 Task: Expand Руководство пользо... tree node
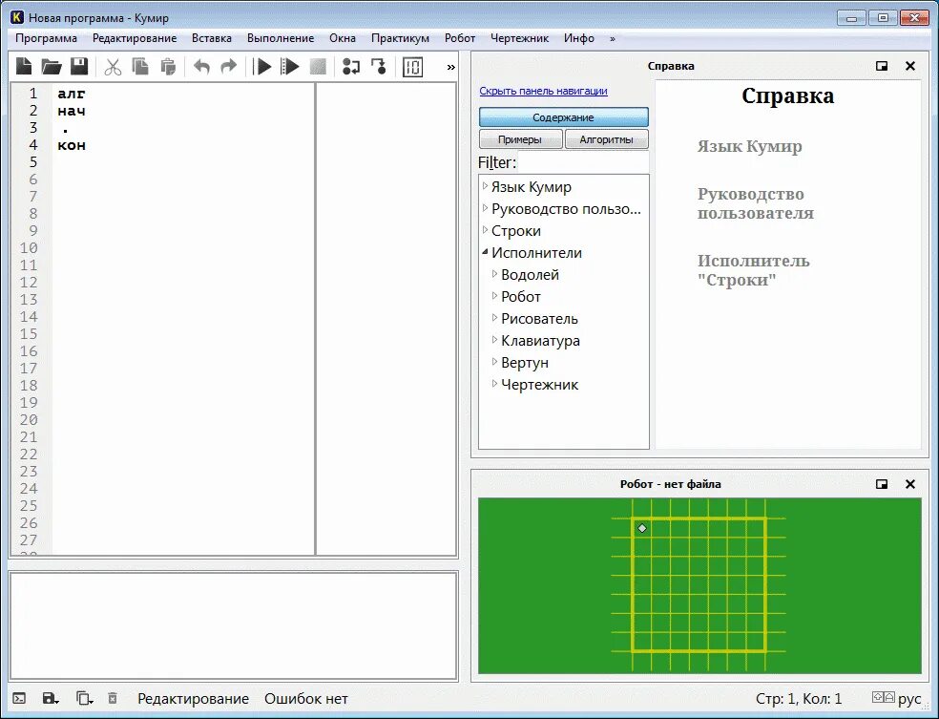tap(485, 208)
